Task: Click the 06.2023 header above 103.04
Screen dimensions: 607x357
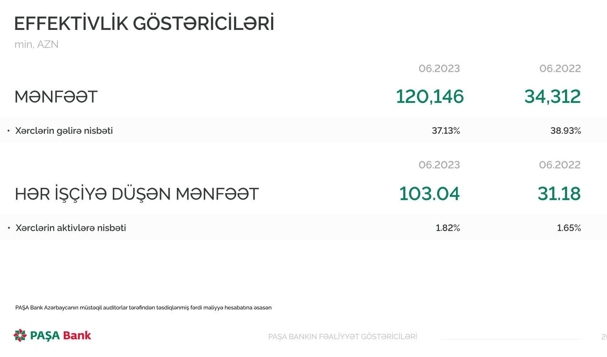Action: coord(439,165)
